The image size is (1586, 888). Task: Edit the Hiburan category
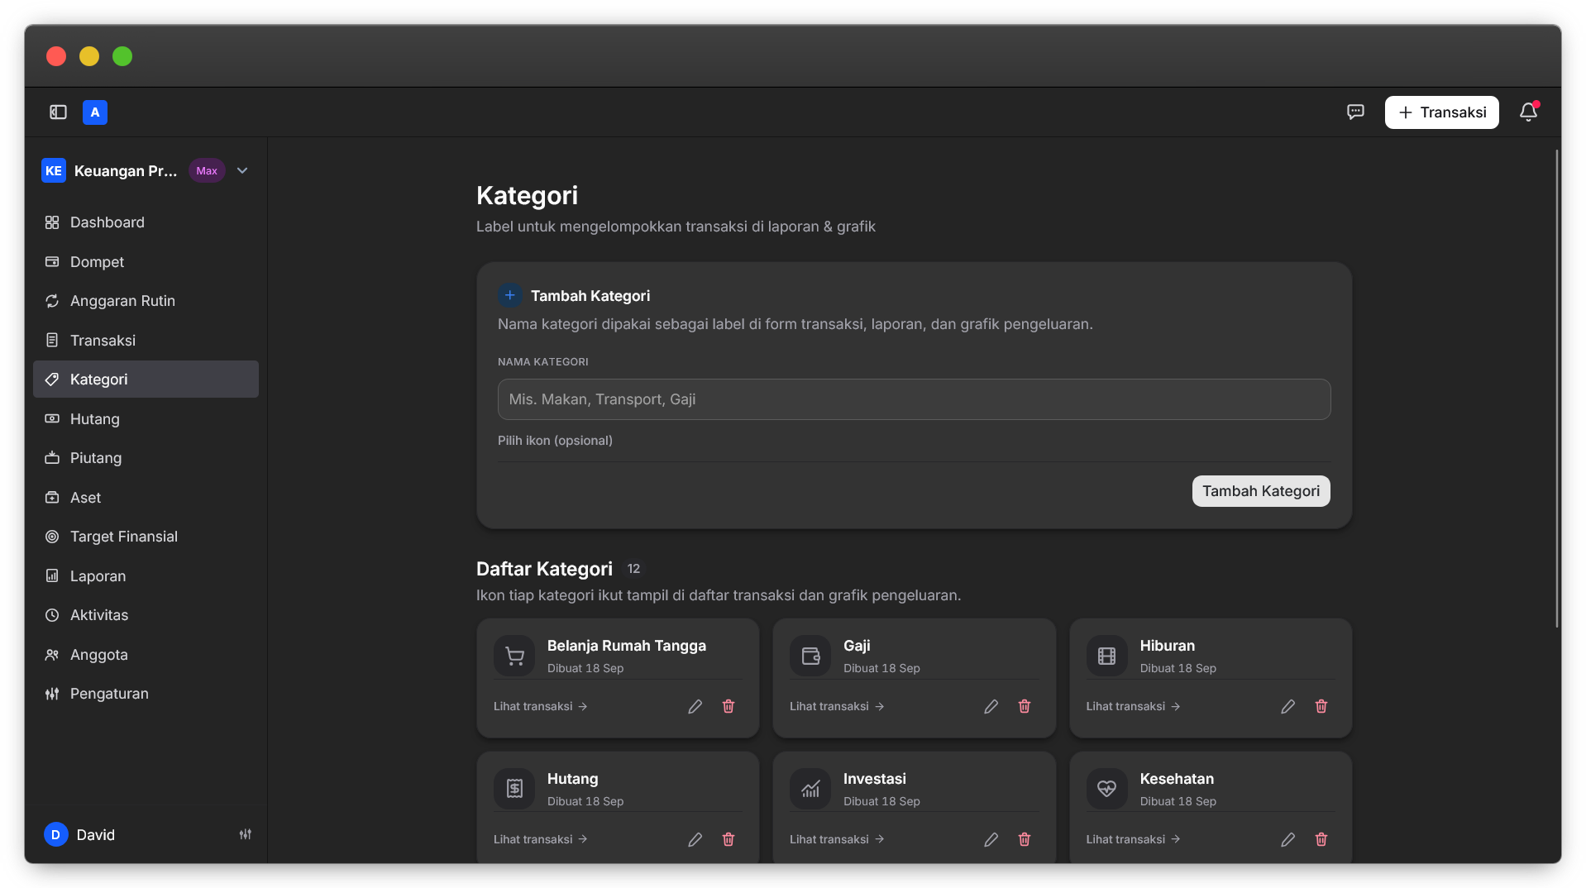point(1288,707)
